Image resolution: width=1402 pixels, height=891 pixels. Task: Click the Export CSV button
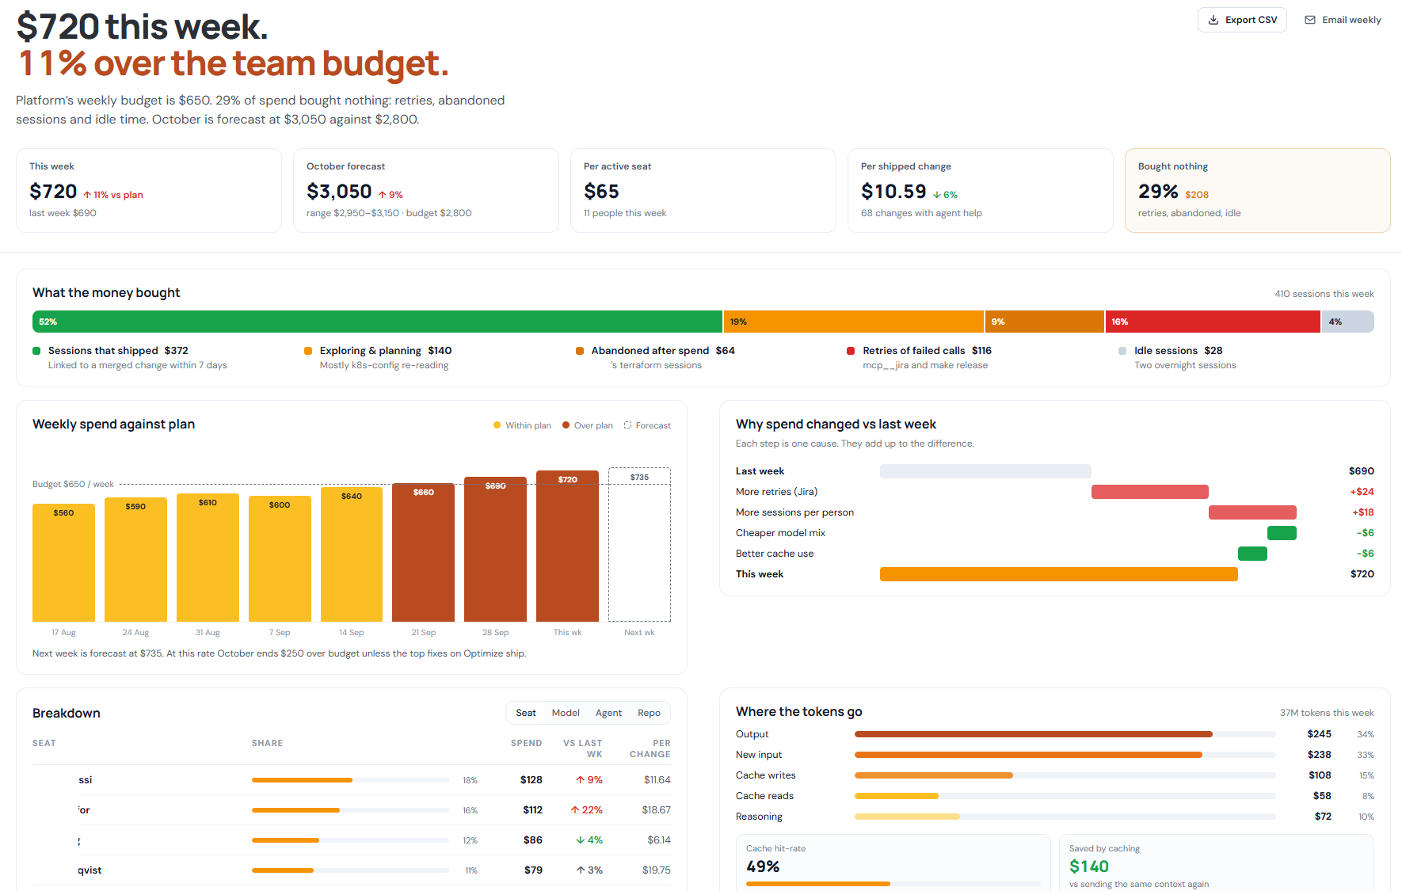(x=1242, y=20)
